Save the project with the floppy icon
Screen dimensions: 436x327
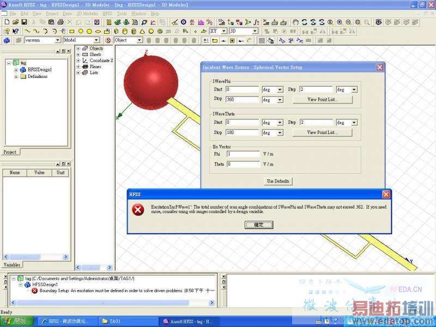(x=24, y=22)
